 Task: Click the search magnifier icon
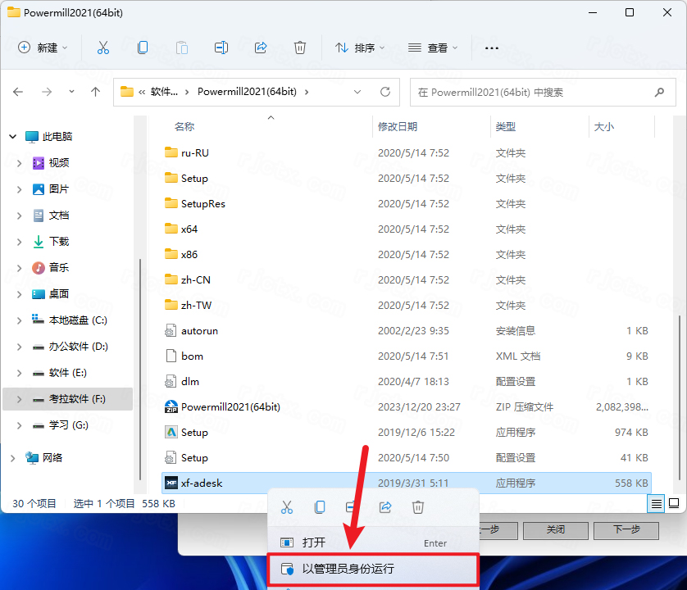[x=659, y=92]
